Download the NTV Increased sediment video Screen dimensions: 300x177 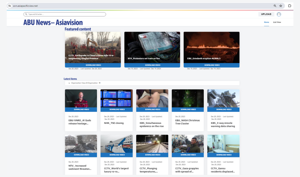[x=81, y=155]
